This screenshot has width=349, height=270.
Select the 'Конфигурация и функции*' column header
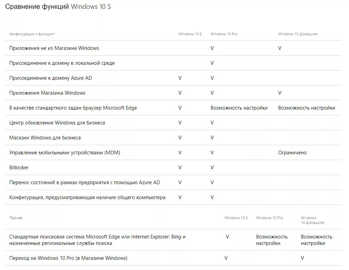(32, 34)
